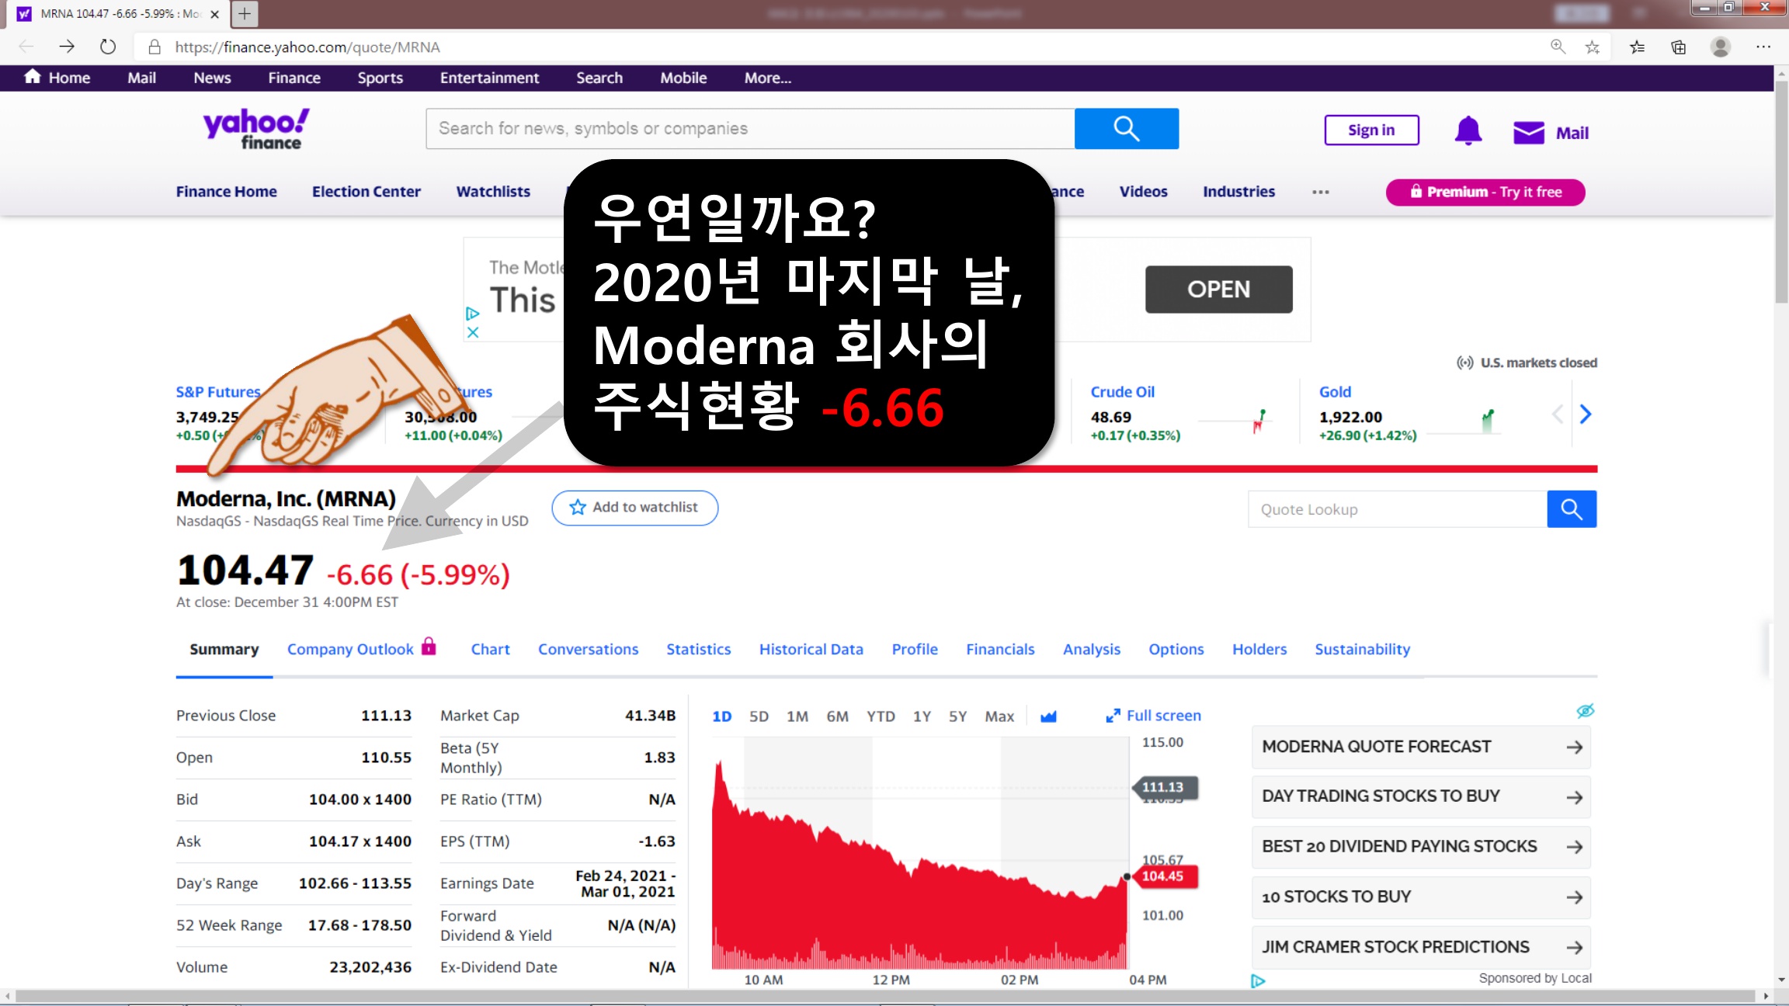Select the 1M chart range
This screenshot has height=1006, width=1789.
pos(797,716)
